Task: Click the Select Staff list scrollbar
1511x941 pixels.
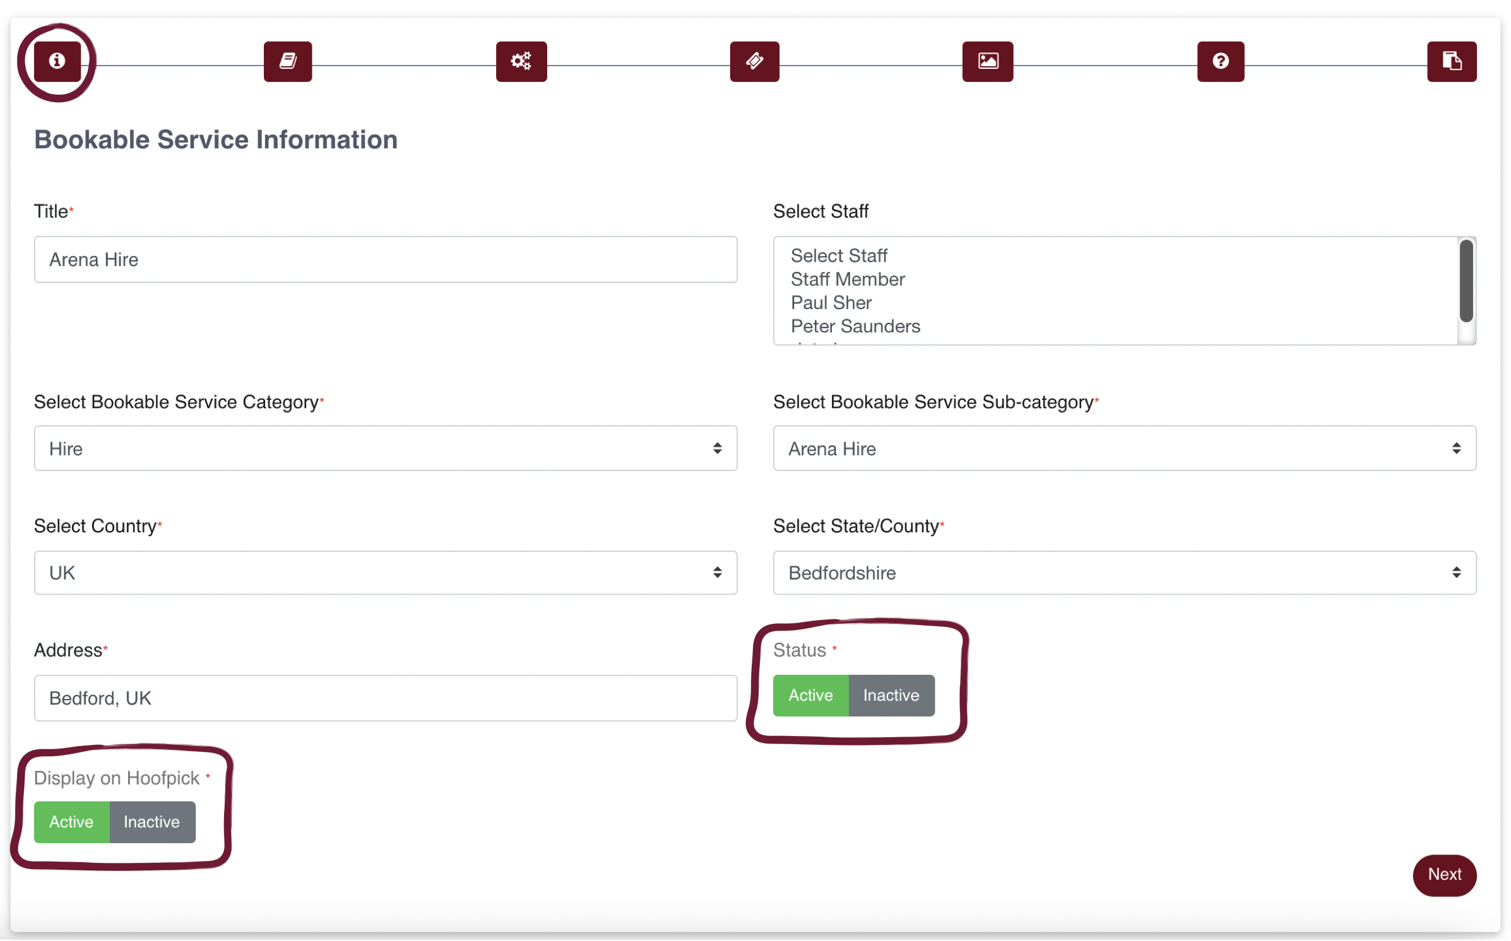Action: pos(1466,281)
